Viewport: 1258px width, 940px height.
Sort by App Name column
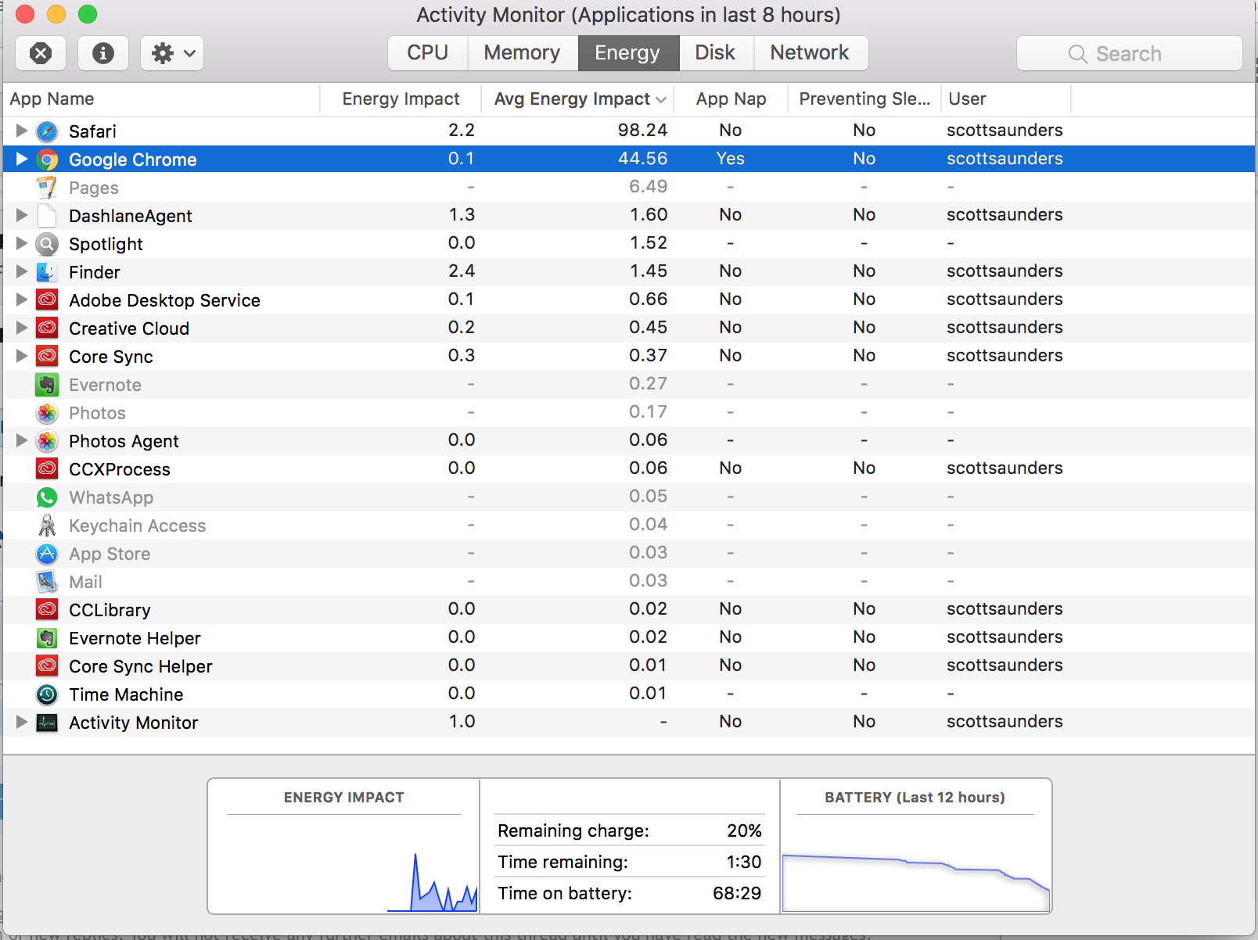(161, 99)
